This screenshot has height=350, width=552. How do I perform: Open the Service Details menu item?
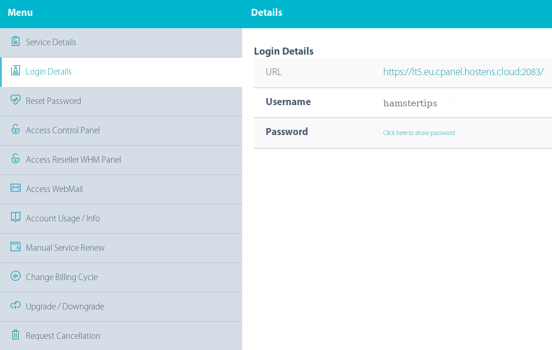click(121, 42)
